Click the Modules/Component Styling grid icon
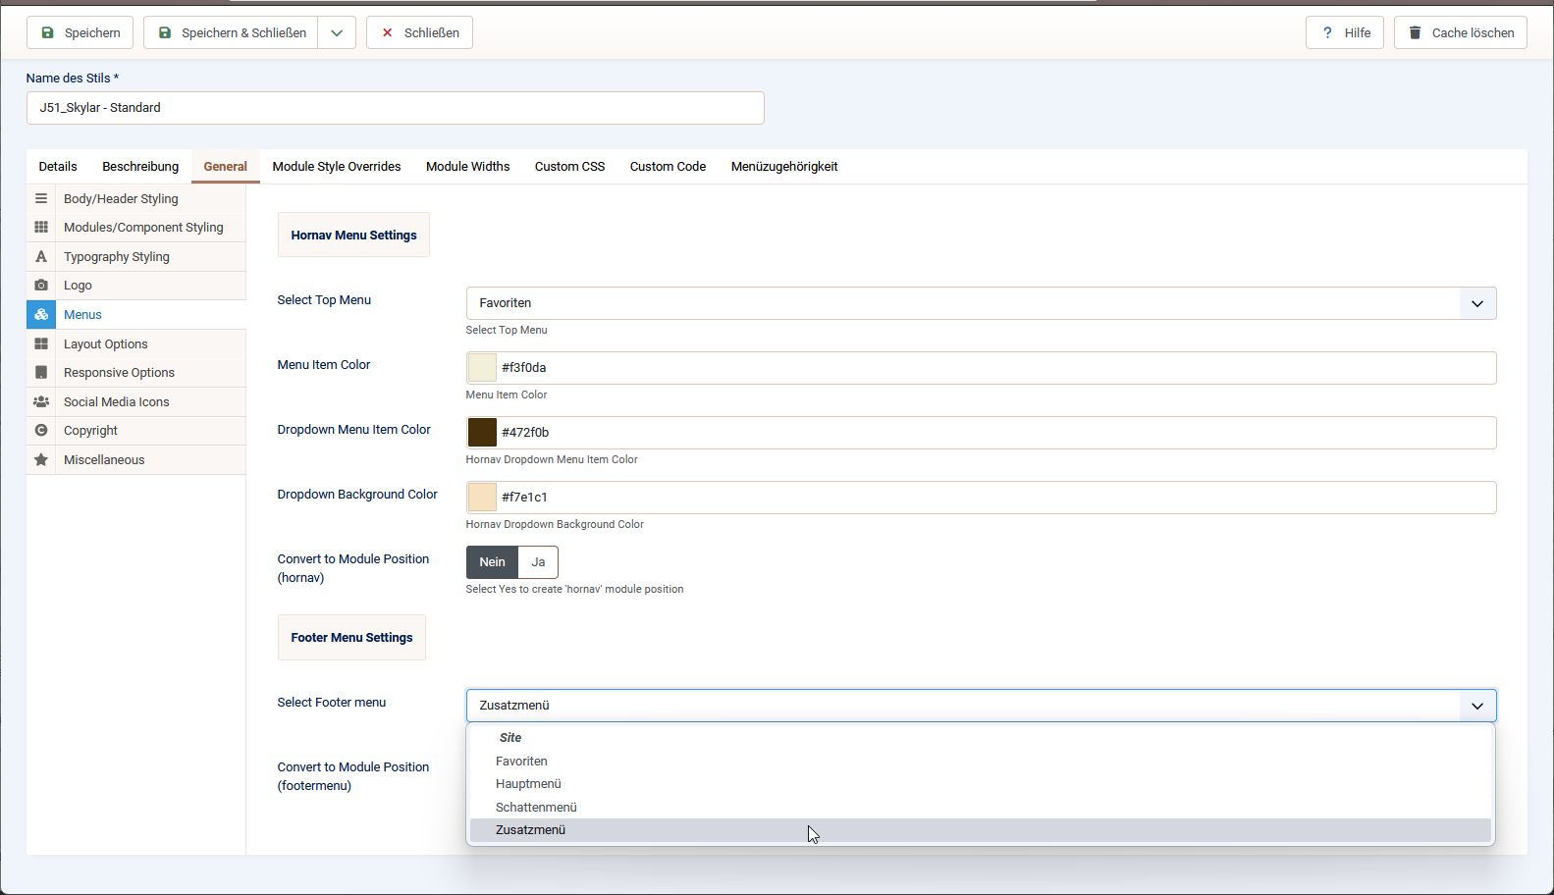 [41, 228]
